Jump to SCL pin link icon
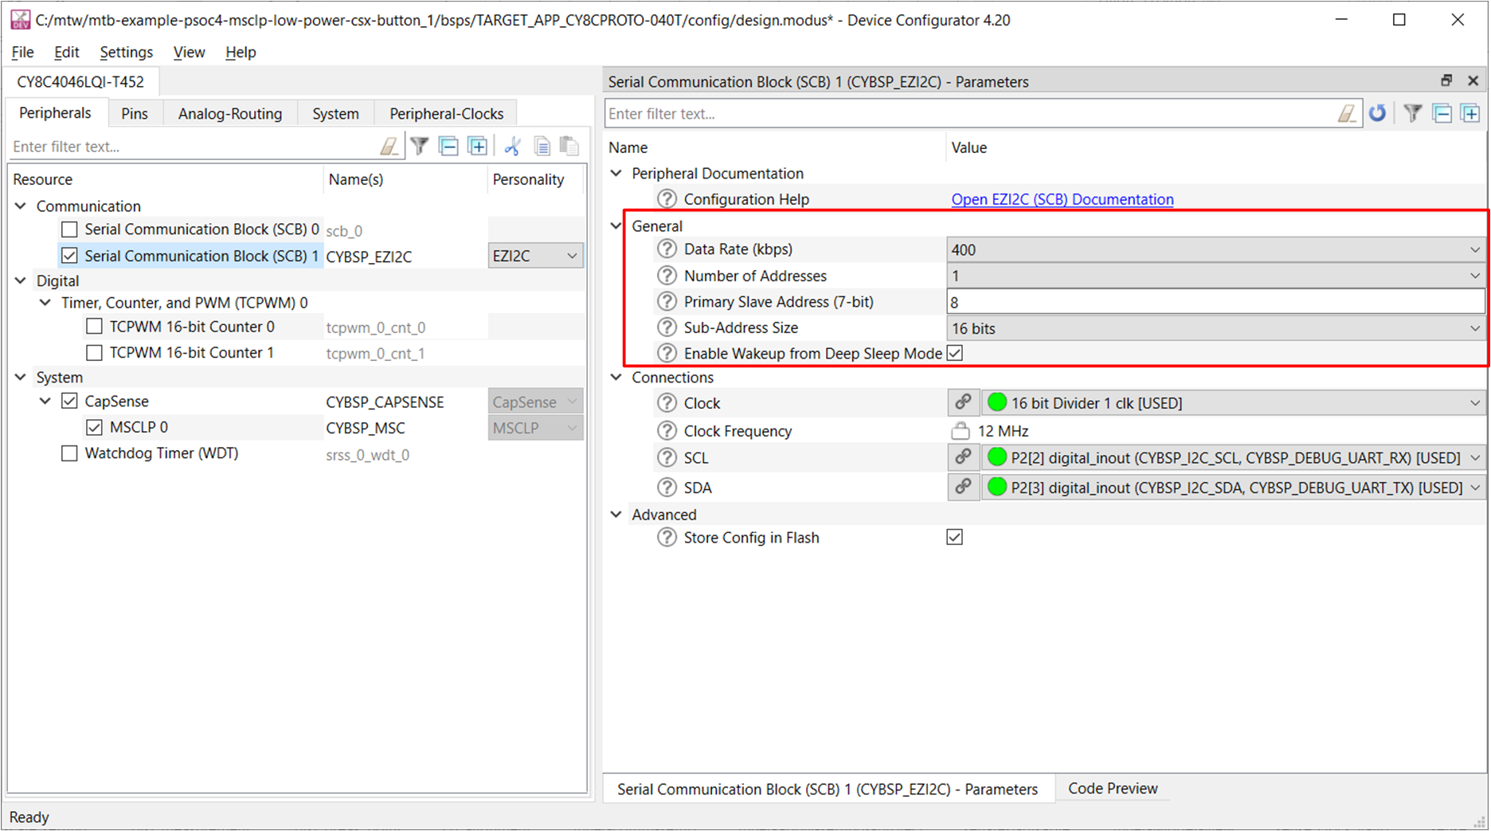The image size is (1491, 831). [x=963, y=457]
